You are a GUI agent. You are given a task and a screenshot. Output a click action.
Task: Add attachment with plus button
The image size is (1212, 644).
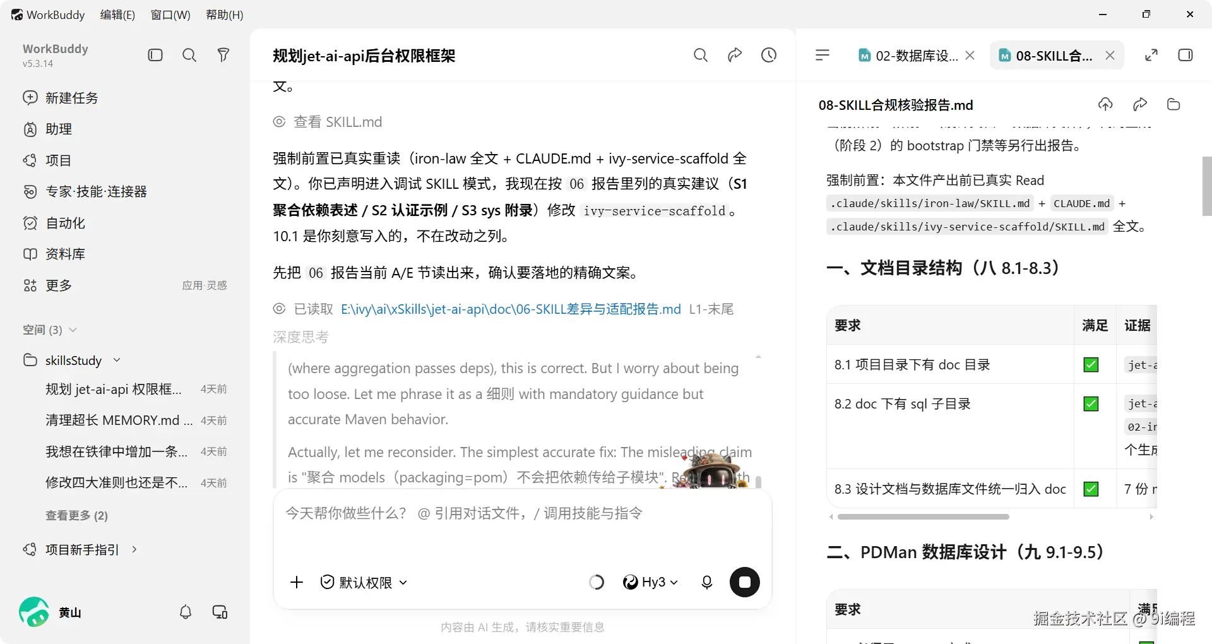point(297,582)
